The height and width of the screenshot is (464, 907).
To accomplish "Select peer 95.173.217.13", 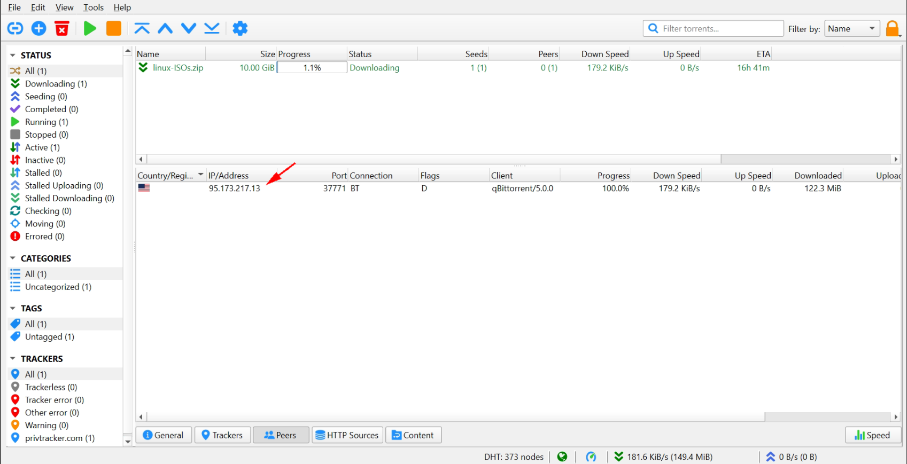I will (x=234, y=188).
